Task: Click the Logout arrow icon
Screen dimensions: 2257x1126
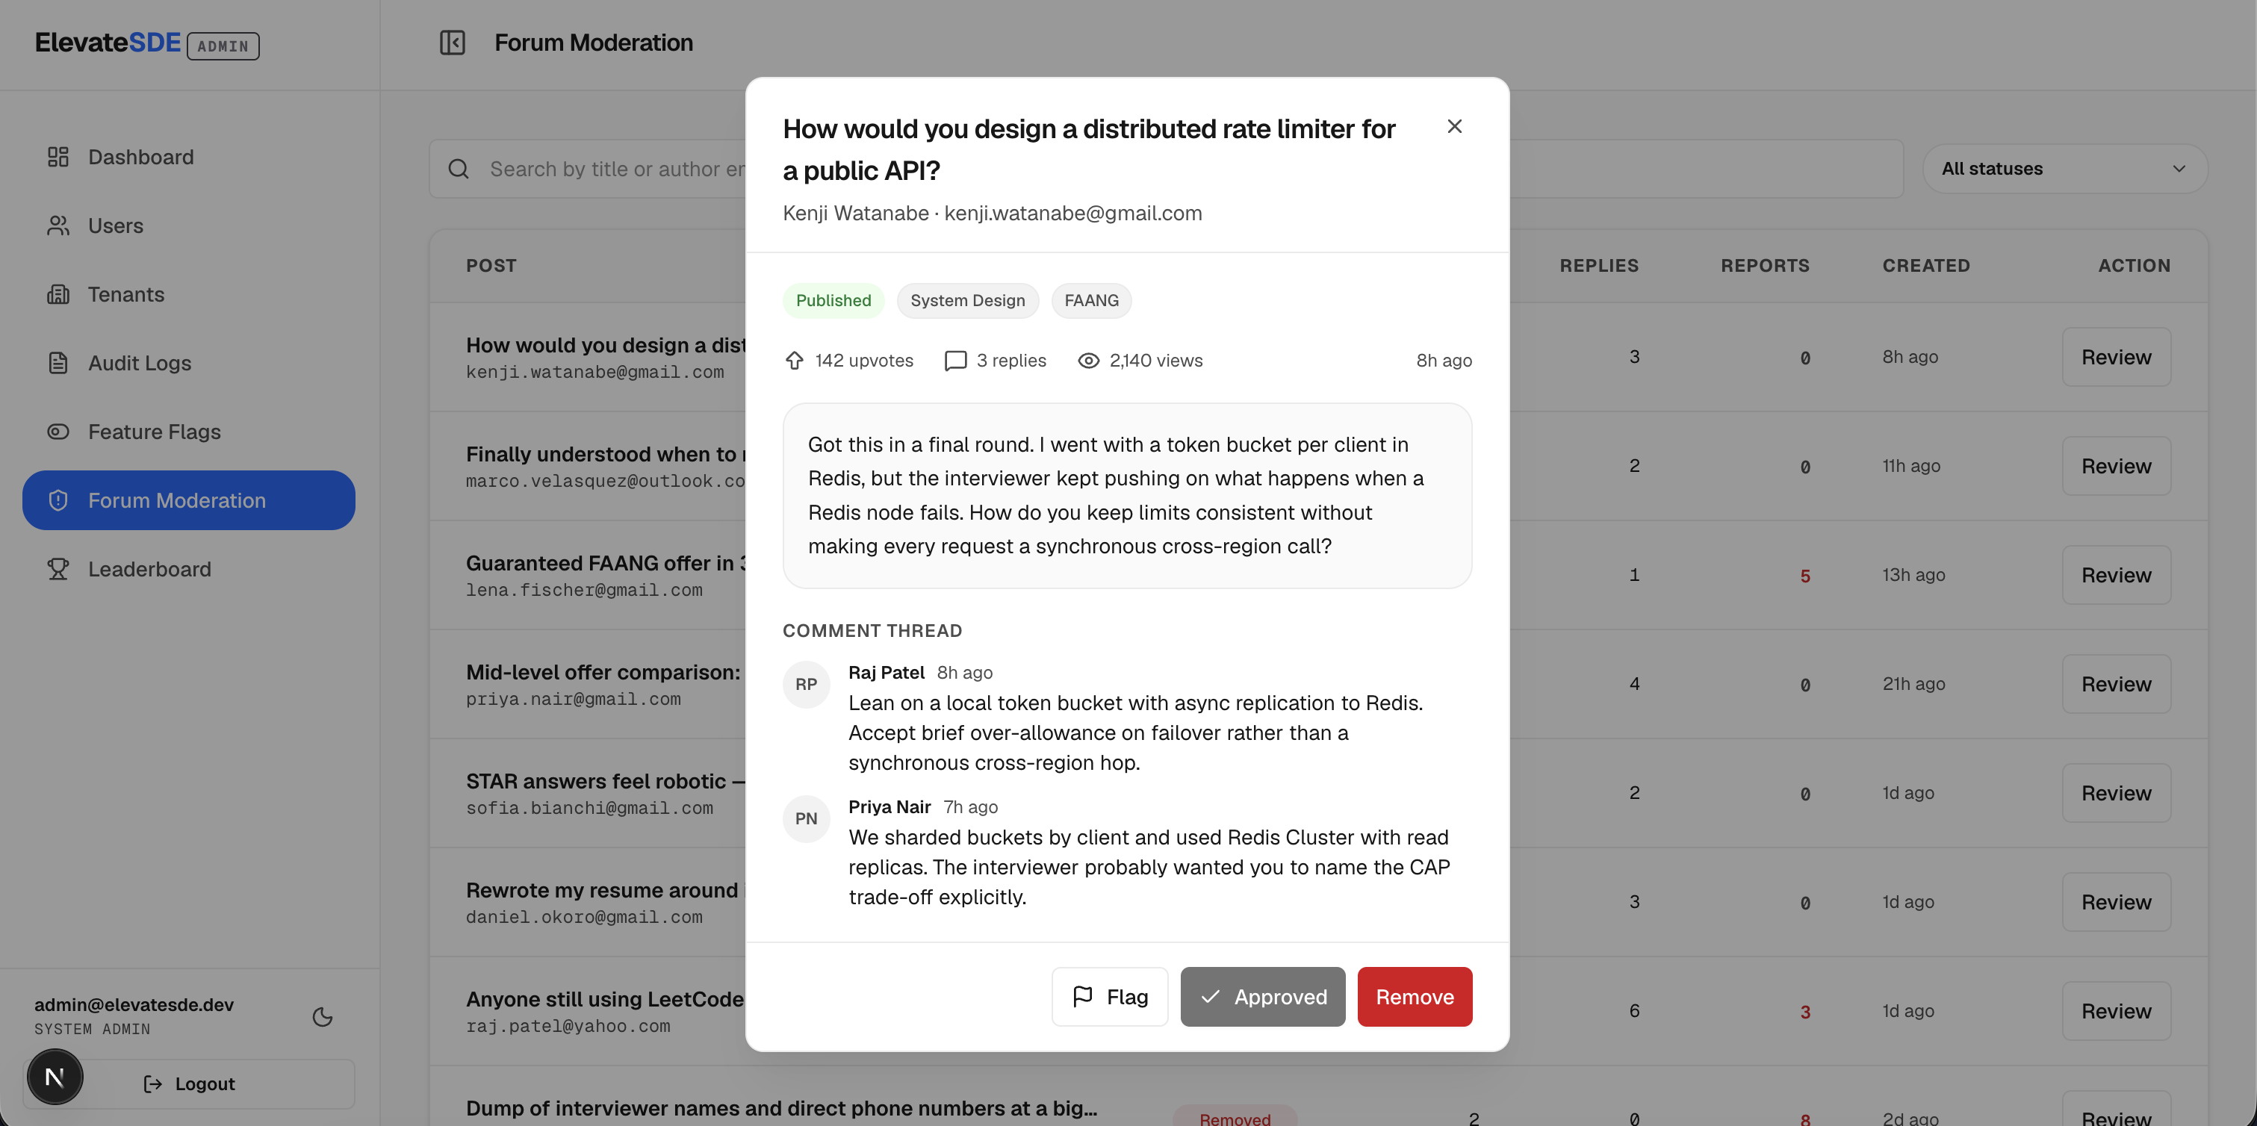Action: point(152,1084)
